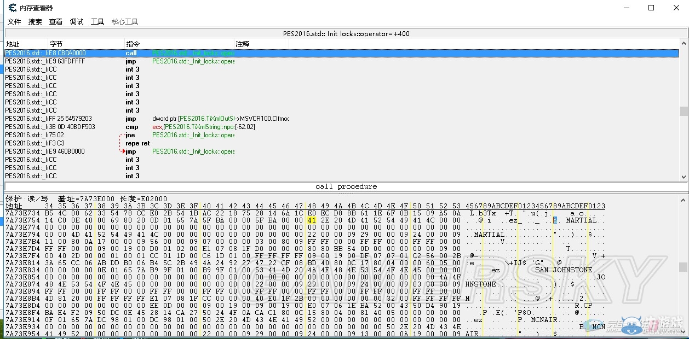Select the jne row with bytes 75 02
The height and width of the screenshot is (339, 689).
click(341, 135)
